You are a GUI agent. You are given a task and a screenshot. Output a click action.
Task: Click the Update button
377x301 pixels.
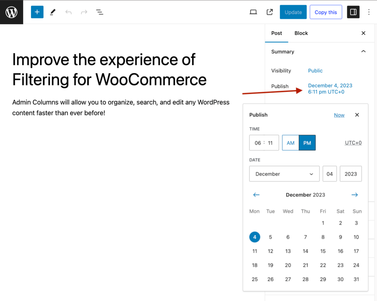point(293,12)
